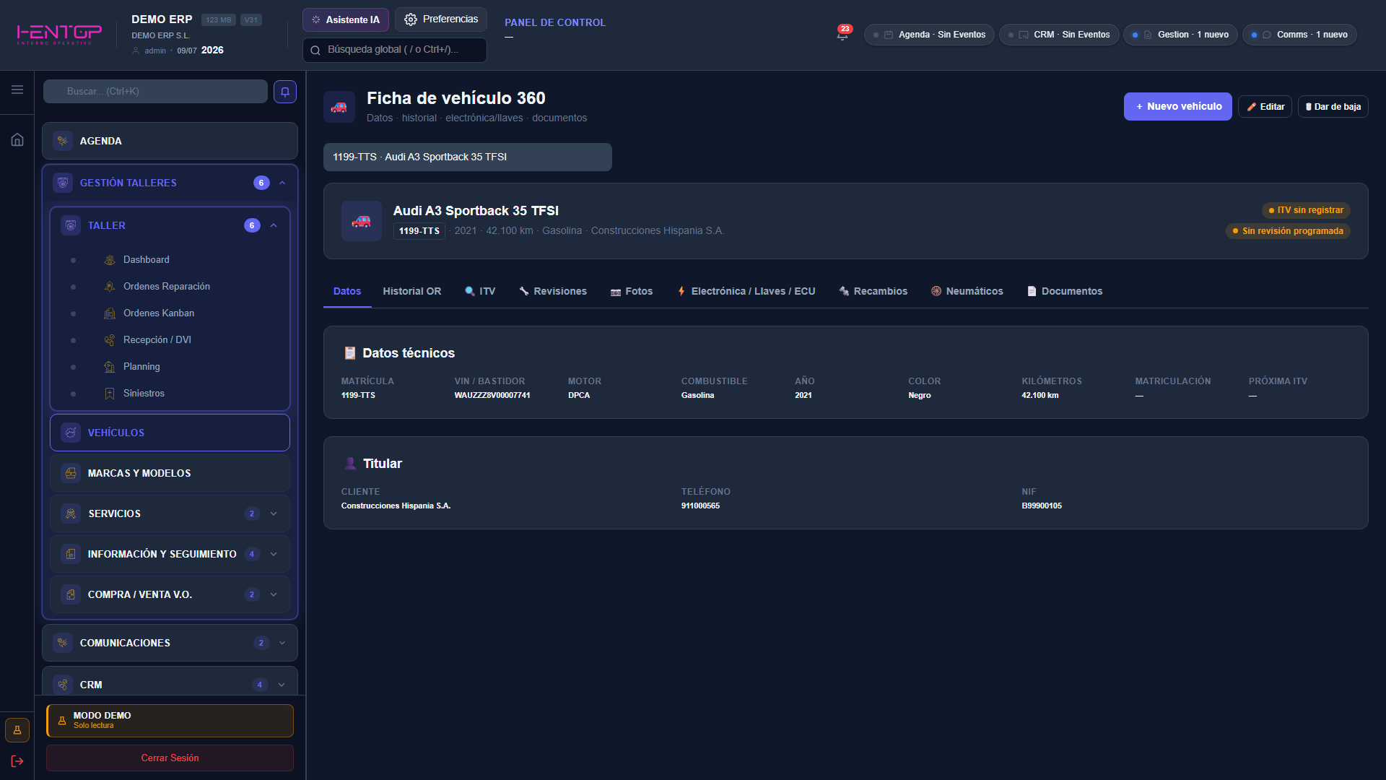The width and height of the screenshot is (1386, 780).
Task: Switch to the Datos tab
Action: 347,292
